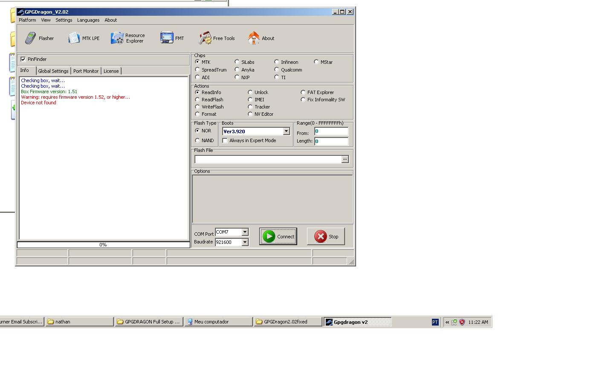Viewport: 614px width, 383px height.
Task: Open Meu computador taskbar button
Action: tap(219, 322)
